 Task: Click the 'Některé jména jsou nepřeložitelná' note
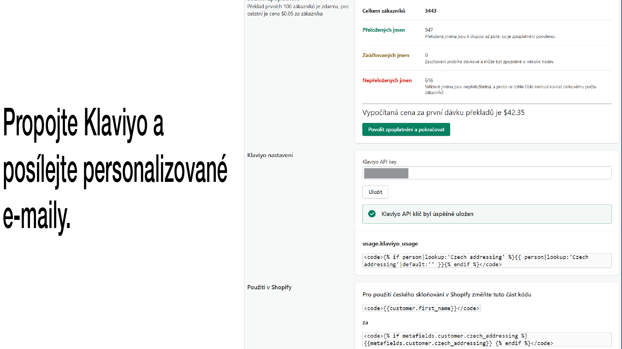[510, 90]
